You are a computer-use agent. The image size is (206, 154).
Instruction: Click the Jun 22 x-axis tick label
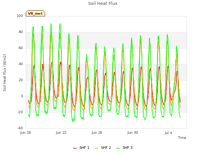point(61,133)
